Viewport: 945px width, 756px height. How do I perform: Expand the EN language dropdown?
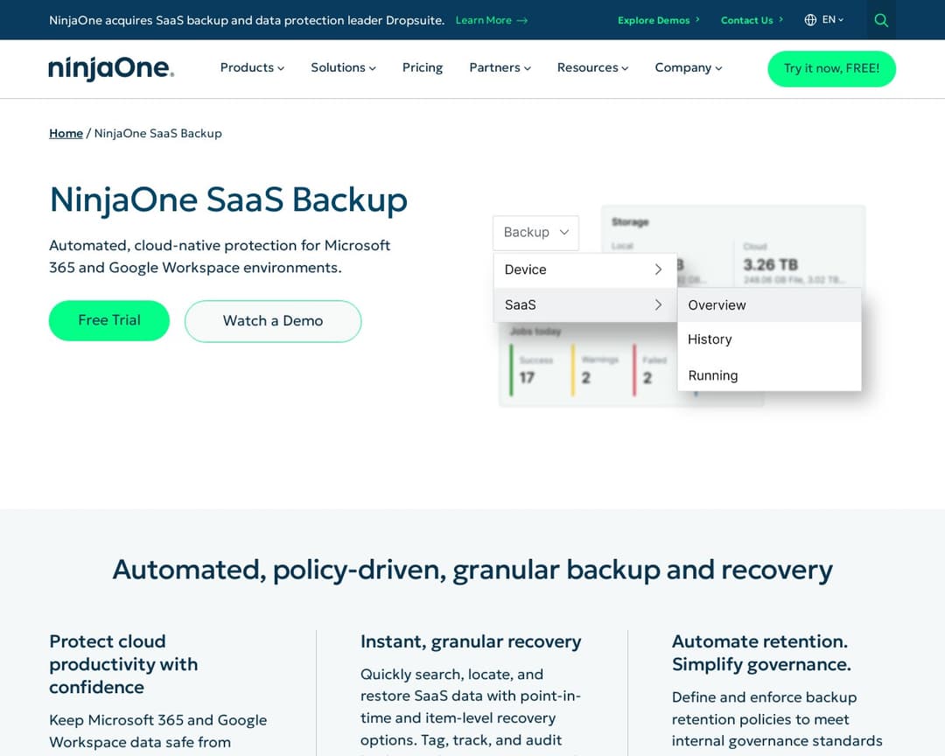832,20
